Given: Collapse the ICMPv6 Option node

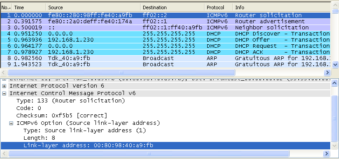Looking at the screenshot, I should click(11, 124).
